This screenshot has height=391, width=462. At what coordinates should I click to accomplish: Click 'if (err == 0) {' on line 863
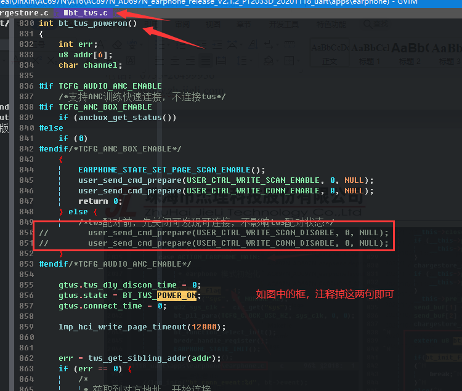pyautogui.click(x=95, y=369)
